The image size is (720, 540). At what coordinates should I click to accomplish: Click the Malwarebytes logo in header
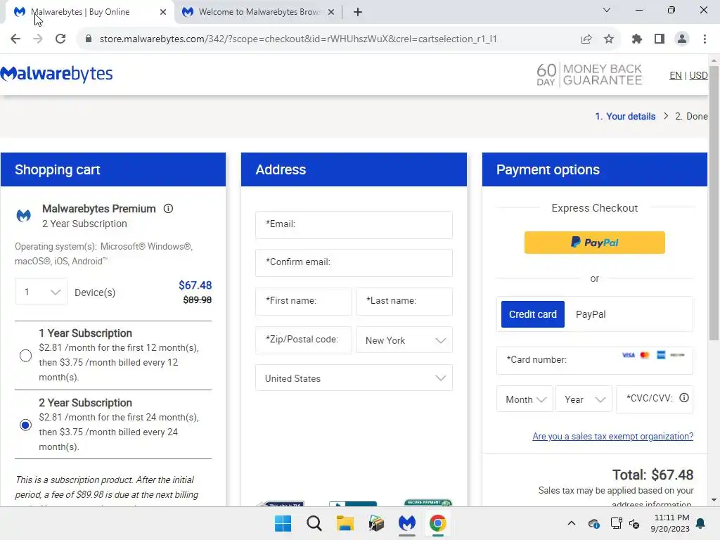(56, 74)
